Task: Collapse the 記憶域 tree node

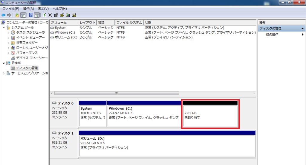Action: point(4,63)
